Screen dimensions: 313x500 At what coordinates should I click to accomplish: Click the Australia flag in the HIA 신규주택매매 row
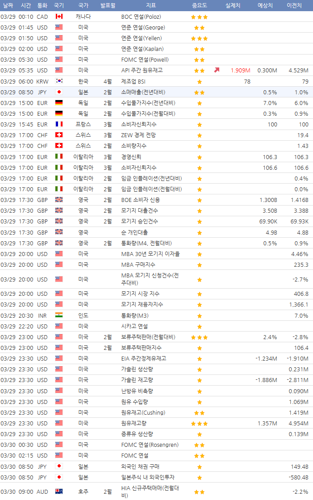click(x=59, y=492)
